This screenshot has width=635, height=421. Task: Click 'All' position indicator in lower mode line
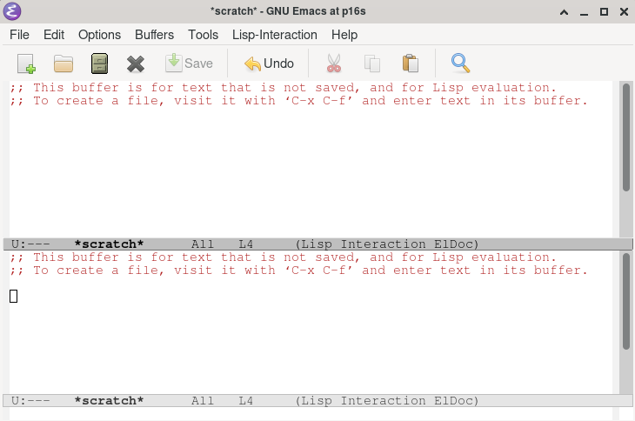[x=203, y=401]
